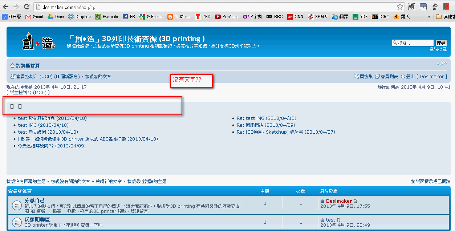Open the YouTube bookmark
This screenshot has height=231, width=455.
tap(227, 17)
